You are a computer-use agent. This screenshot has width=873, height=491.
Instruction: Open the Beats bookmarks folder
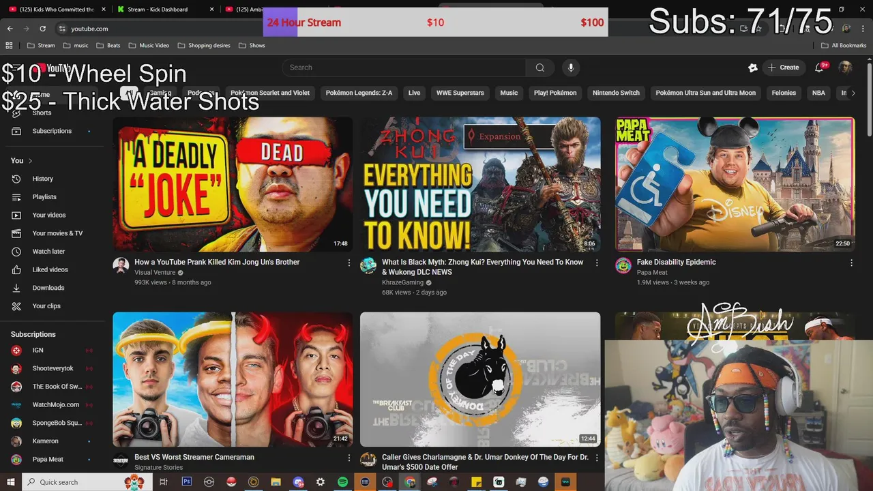(108, 46)
